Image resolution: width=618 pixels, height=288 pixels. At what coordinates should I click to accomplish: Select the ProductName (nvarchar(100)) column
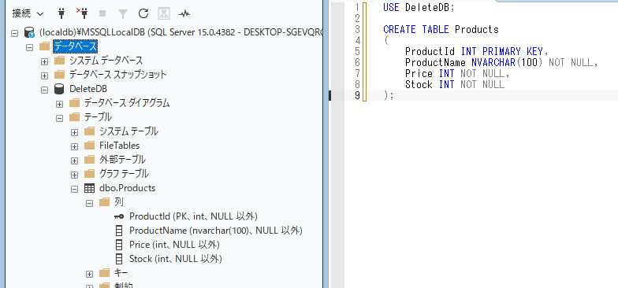pyautogui.click(x=216, y=230)
